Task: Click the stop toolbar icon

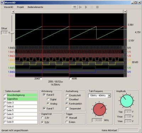Action: (x=97, y=7)
